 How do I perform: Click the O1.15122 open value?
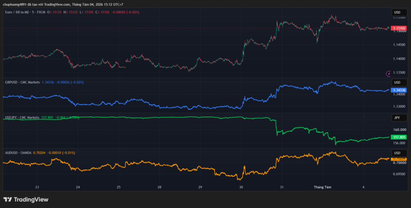coord(55,12)
